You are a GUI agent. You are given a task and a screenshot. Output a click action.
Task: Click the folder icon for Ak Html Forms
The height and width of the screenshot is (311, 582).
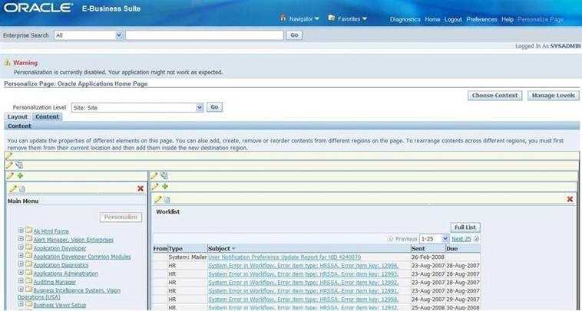coord(28,230)
